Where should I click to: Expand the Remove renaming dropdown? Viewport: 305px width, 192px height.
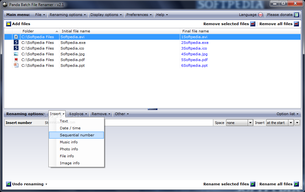[101, 114]
